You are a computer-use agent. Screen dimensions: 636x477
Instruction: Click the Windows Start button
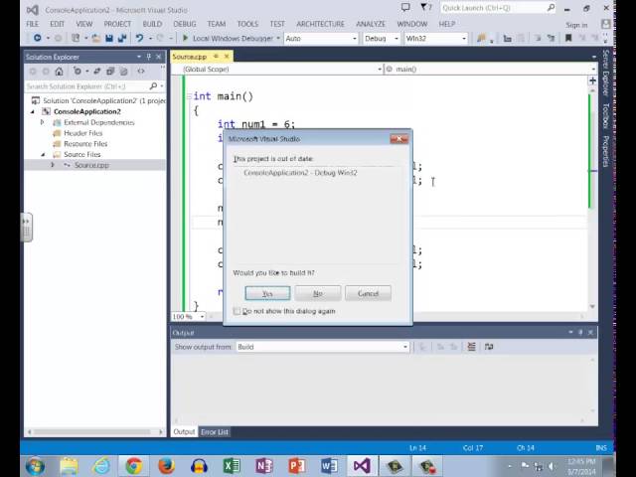point(36,466)
